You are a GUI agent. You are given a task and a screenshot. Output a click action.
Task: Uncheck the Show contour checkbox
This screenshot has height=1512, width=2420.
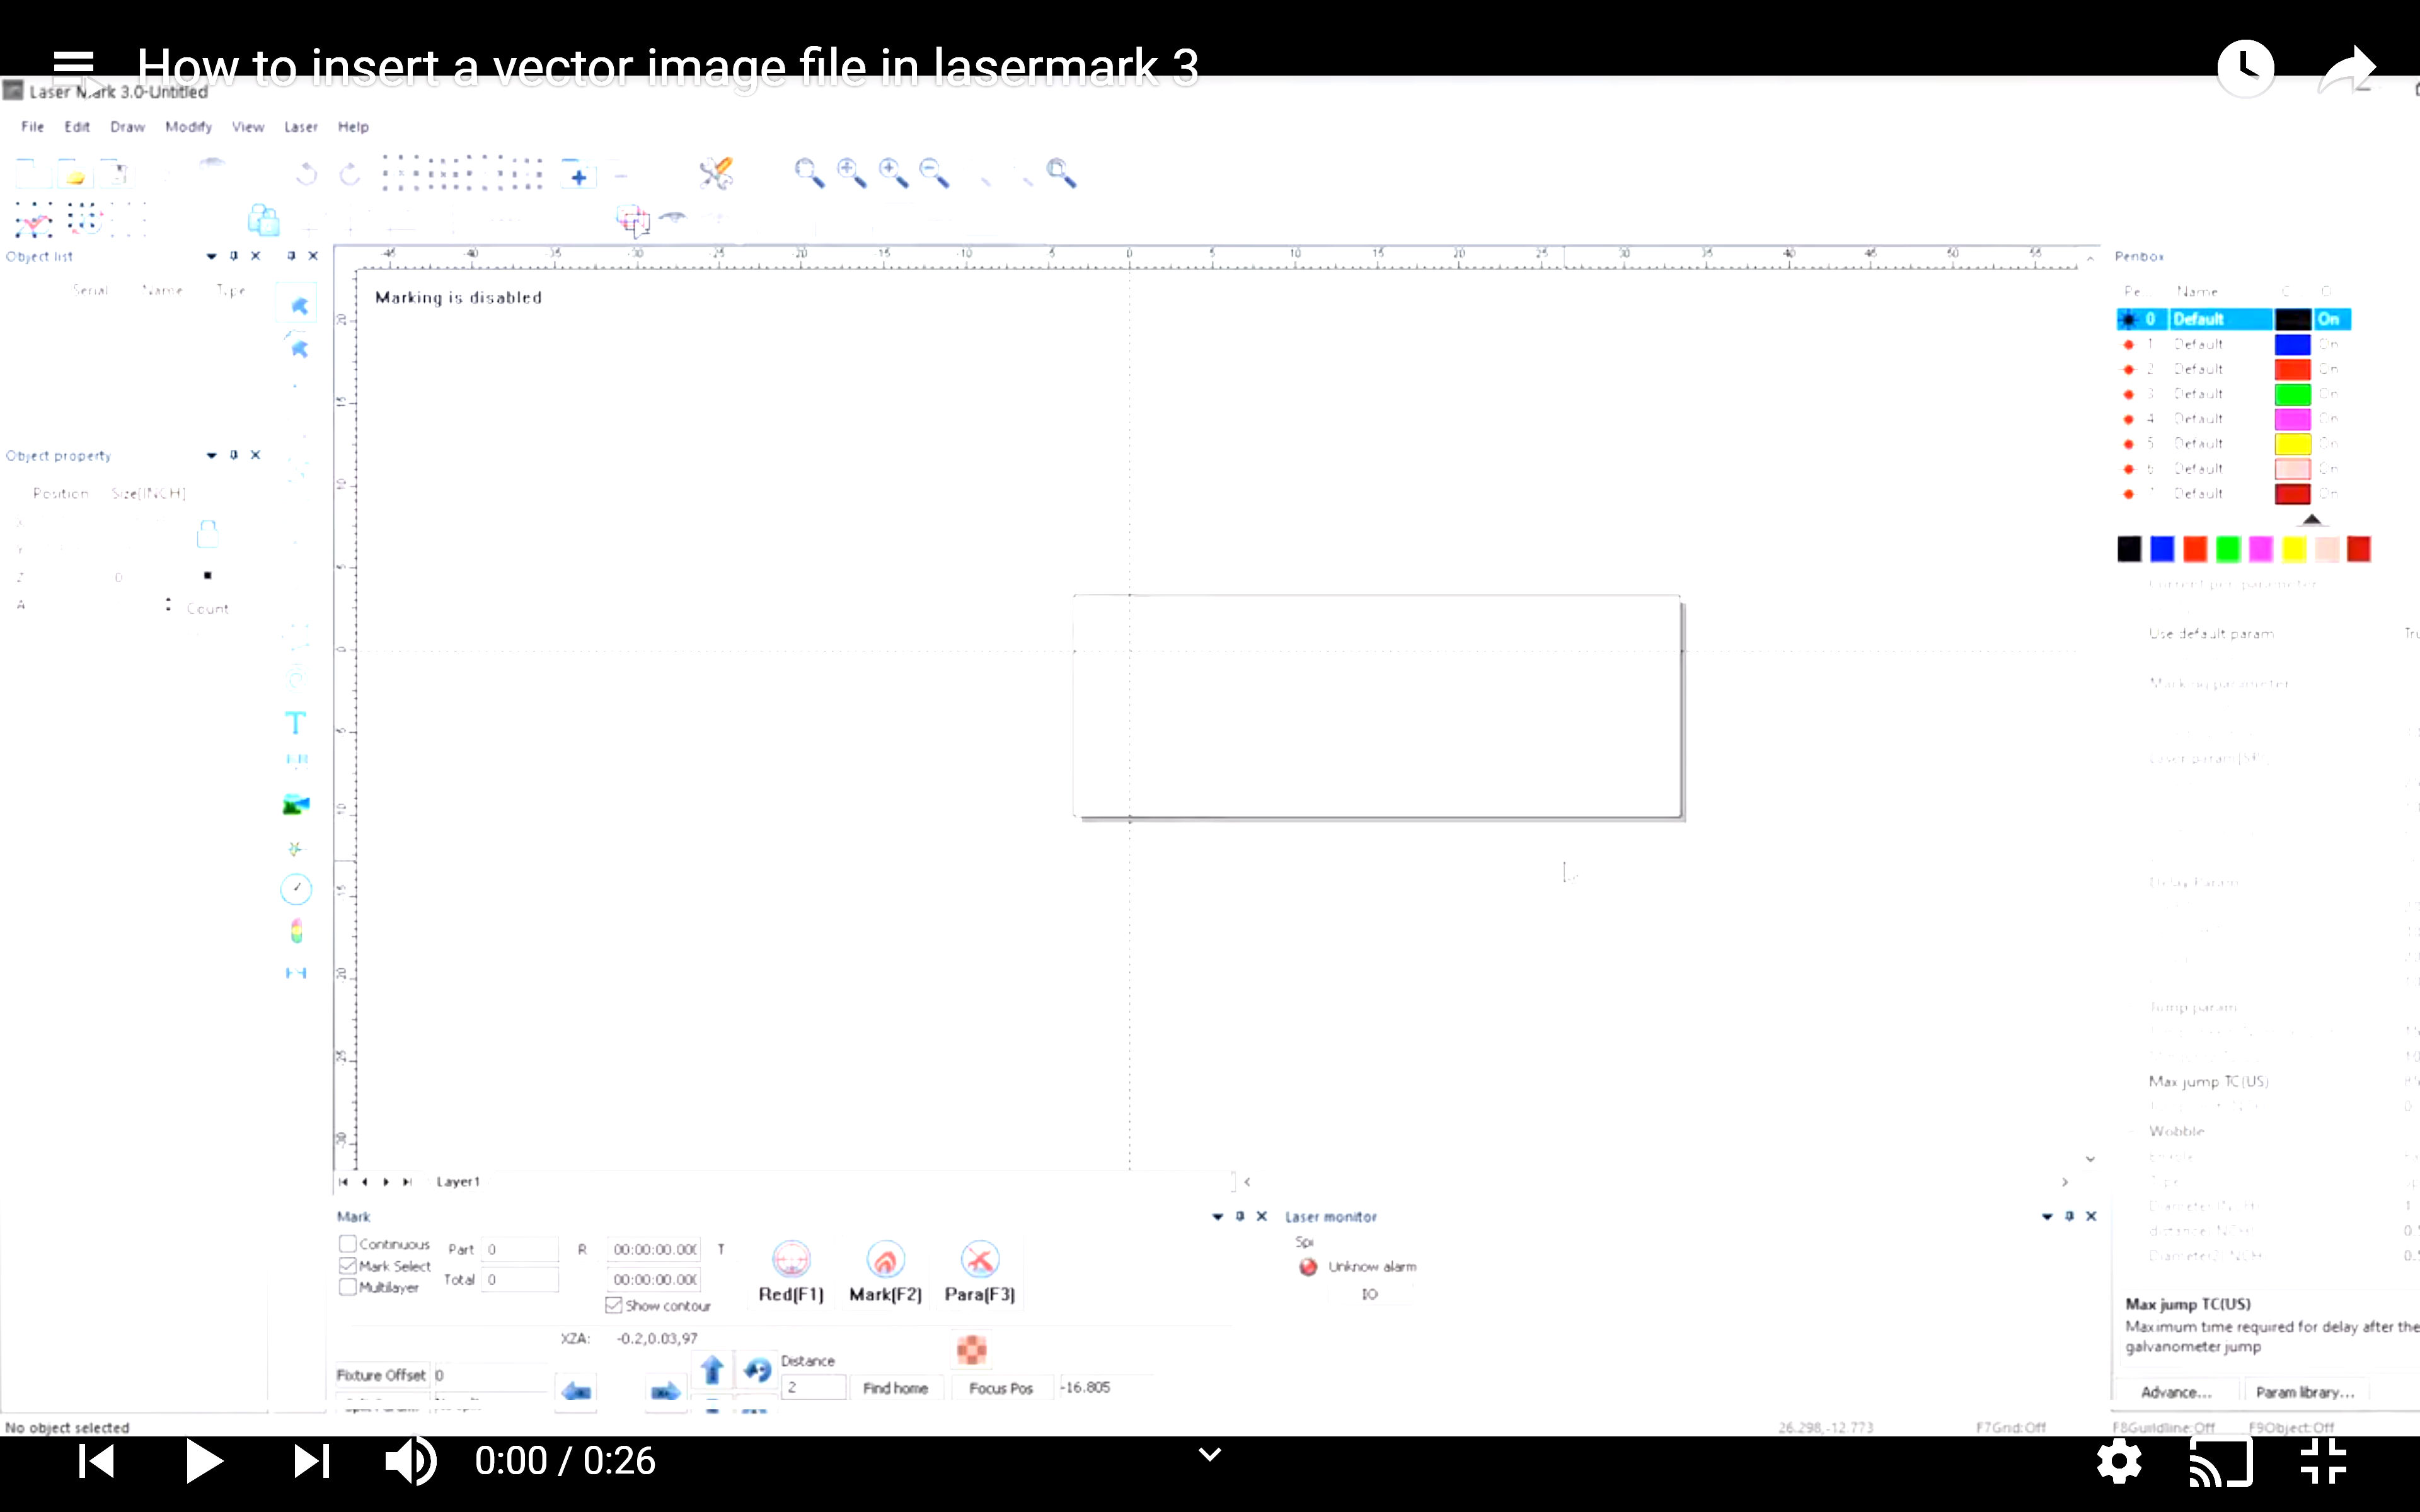click(x=614, y=1305)
